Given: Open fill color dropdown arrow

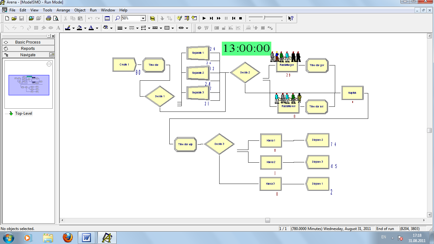Looking at the screenshot, I should pos(85,28).
